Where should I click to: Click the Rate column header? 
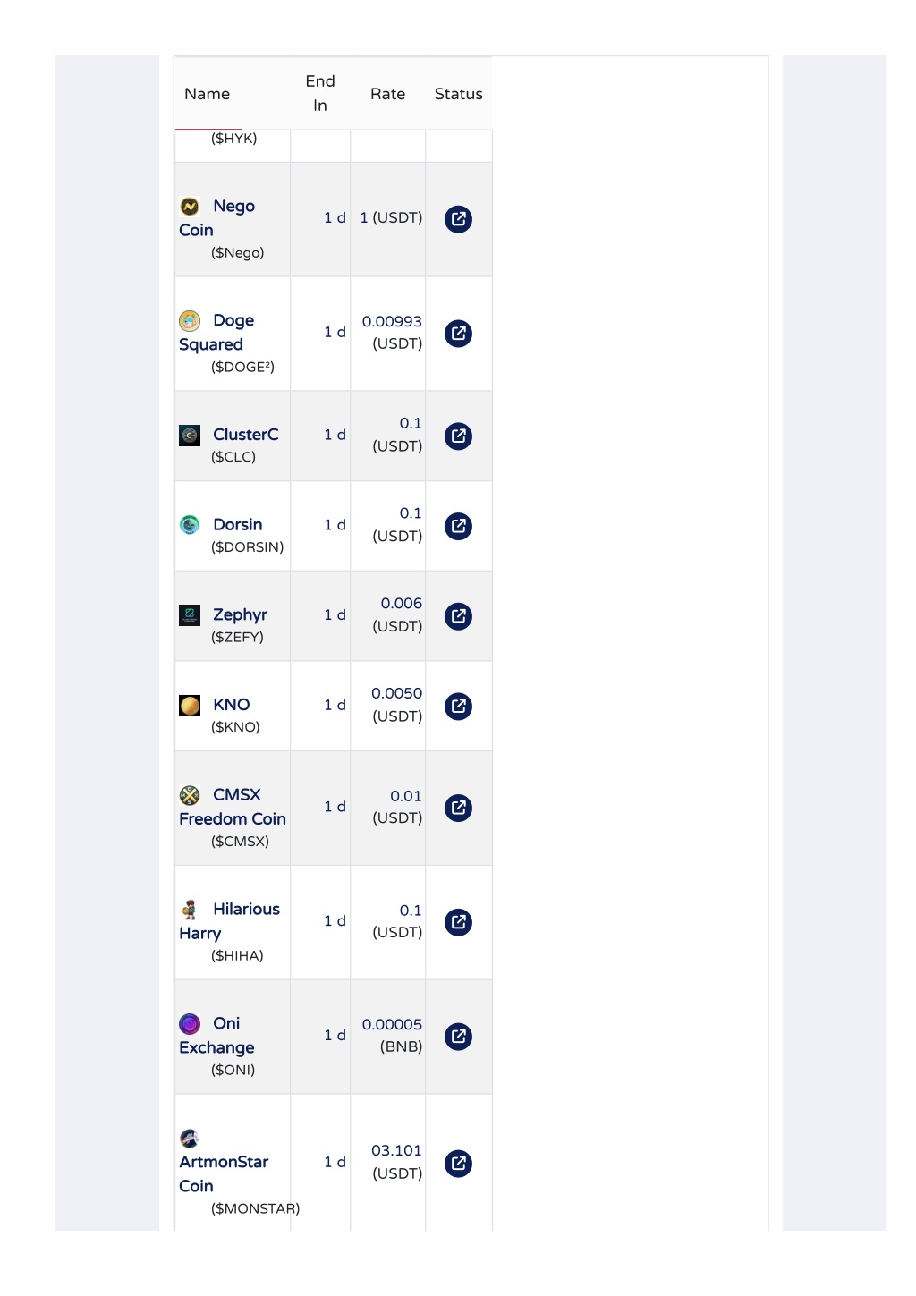point(387,94)
